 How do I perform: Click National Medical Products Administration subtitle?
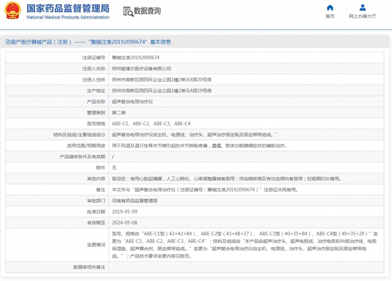[68, 17]
